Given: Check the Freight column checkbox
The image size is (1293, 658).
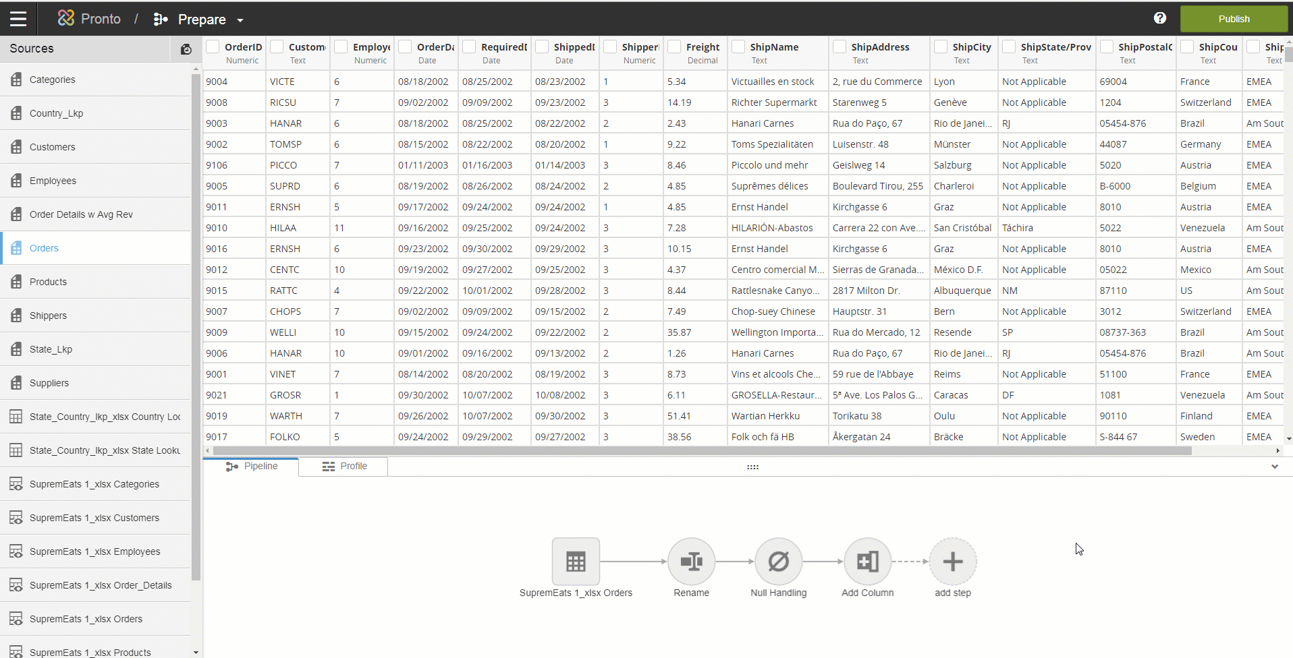Looking at the screenshot, I should (x=674, y=47).
